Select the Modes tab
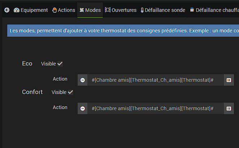Viewport: 239px width, 148px height. (90, 10)
